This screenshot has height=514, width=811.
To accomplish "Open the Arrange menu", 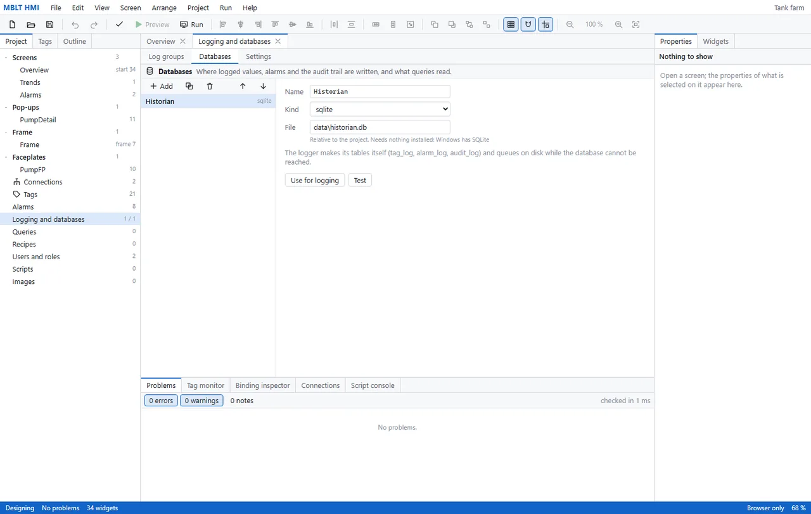I will pos(164,8).
